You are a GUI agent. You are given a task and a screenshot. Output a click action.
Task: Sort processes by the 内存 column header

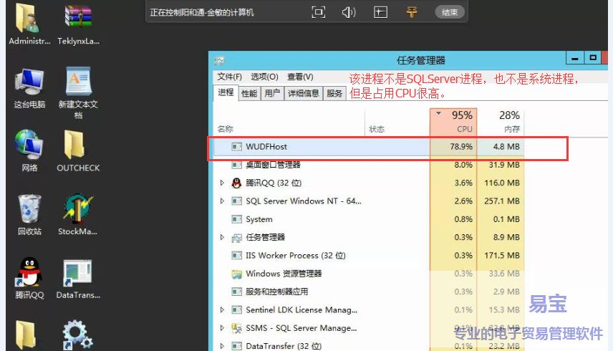tap(509, 122)
